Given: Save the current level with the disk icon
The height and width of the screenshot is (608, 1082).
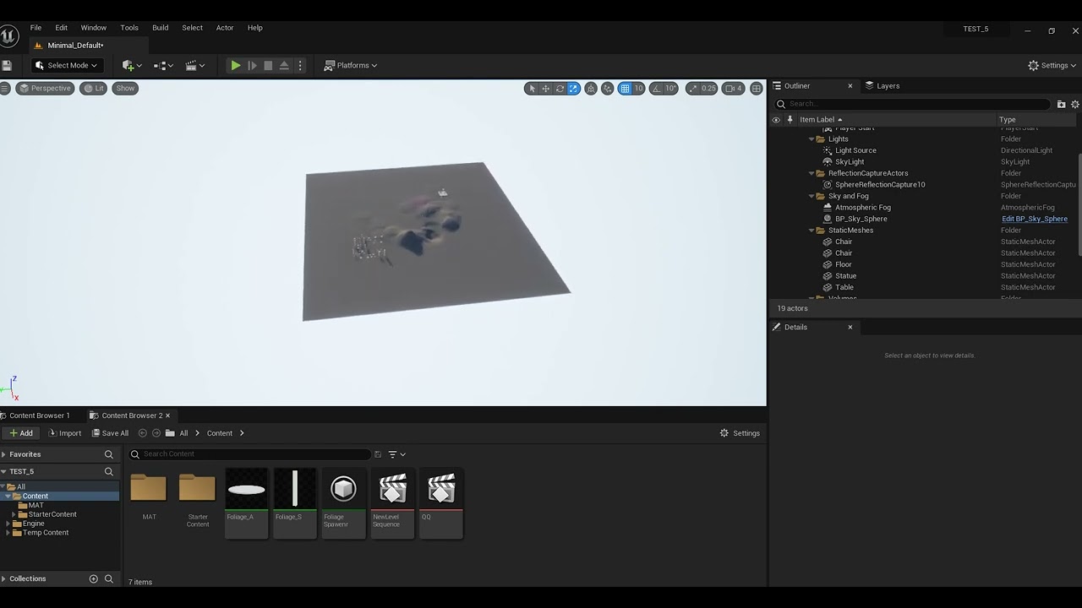Looking at the screenshot, I should coord(7,65).
